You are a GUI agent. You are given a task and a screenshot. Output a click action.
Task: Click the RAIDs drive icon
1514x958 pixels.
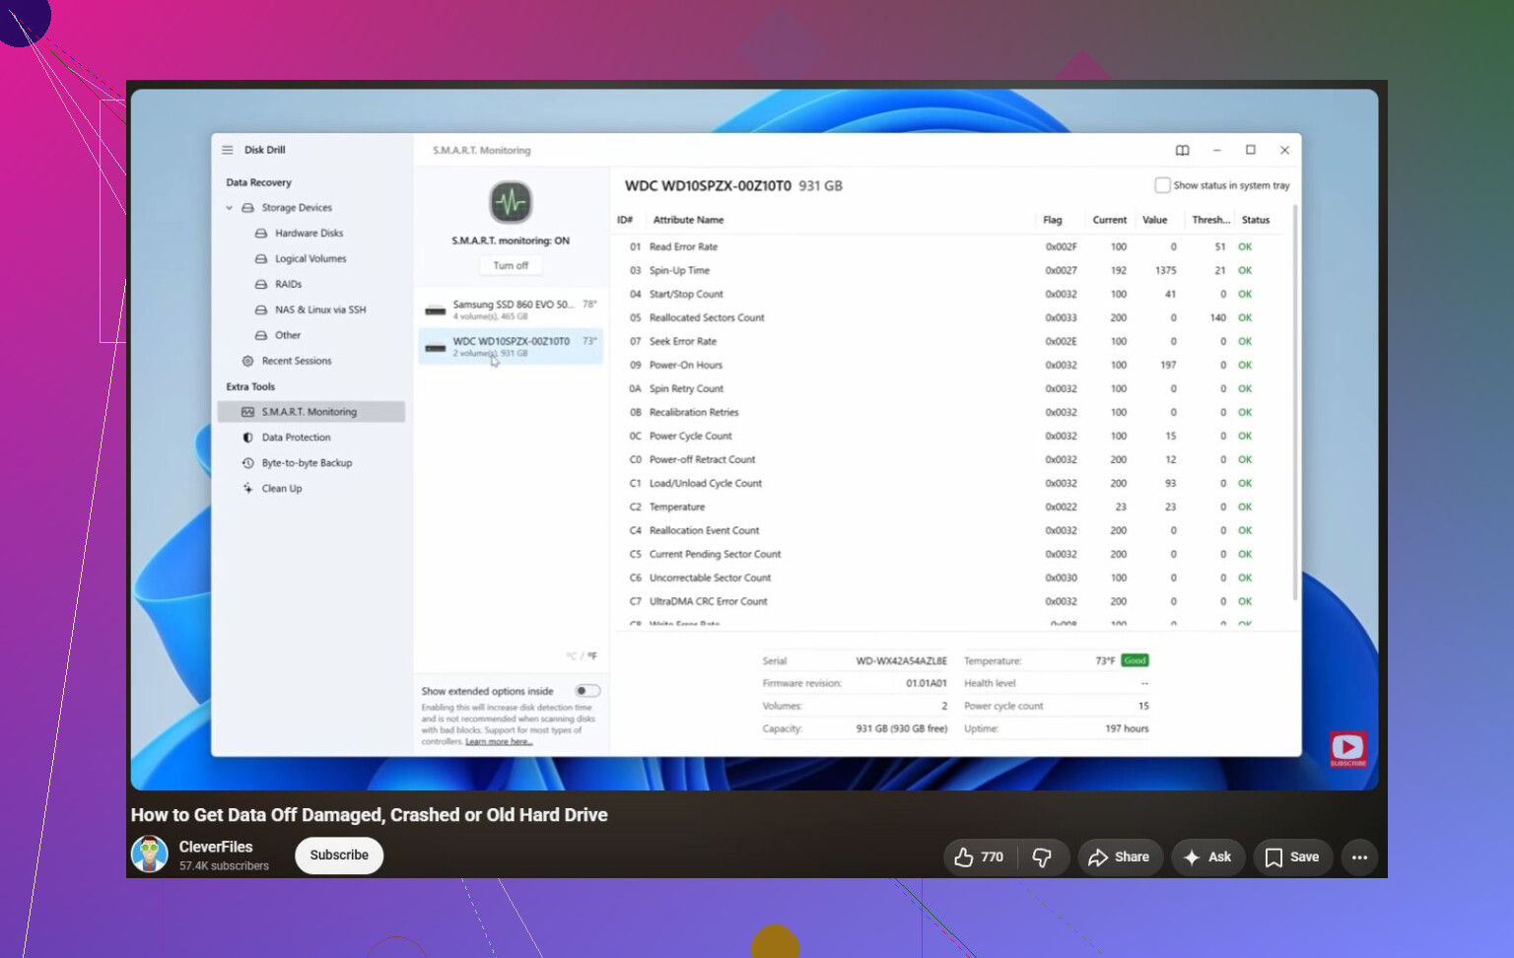[x=261, y=285]
